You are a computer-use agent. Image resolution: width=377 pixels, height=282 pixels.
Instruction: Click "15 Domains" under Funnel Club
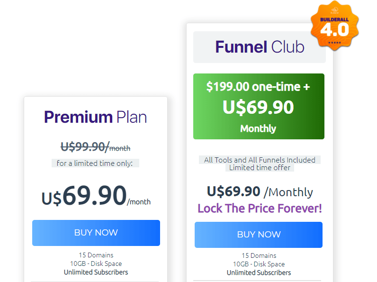tap(259, 255)
